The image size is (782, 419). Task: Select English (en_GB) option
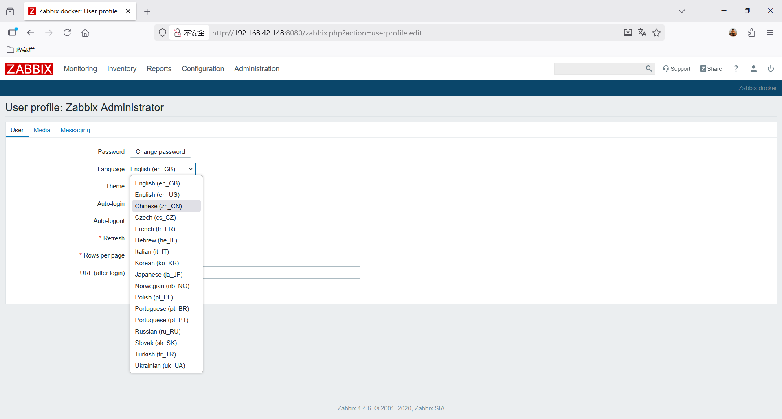coord(166,183)
